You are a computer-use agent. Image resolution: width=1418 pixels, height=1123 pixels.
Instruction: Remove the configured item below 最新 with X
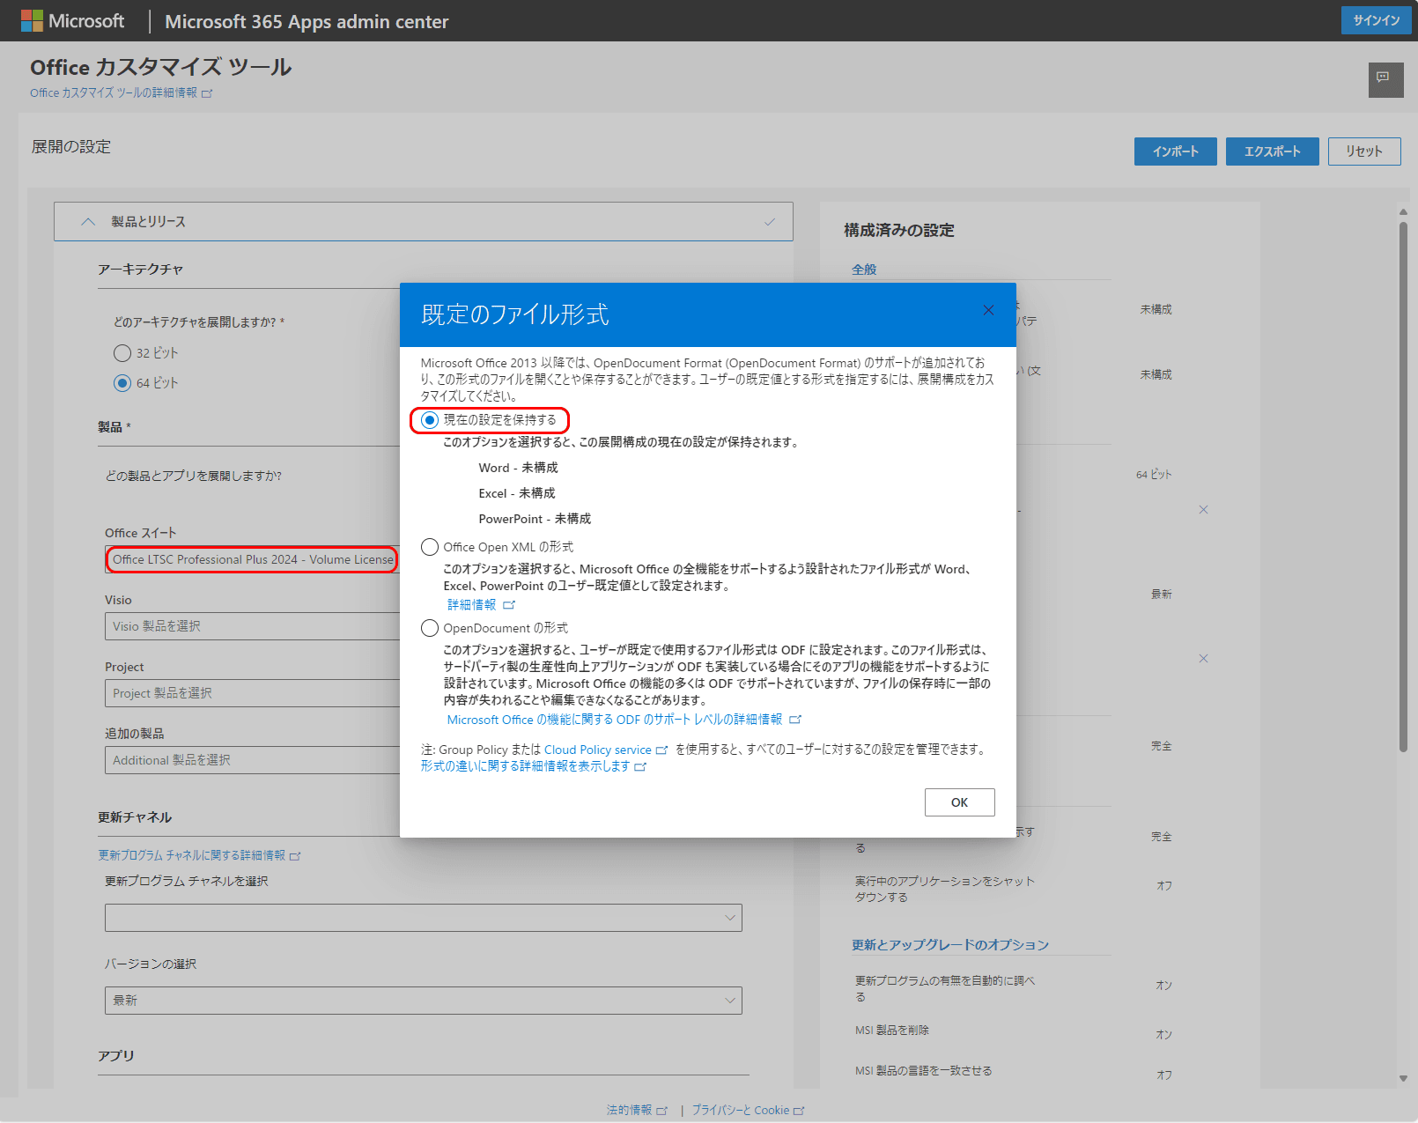1203,659
